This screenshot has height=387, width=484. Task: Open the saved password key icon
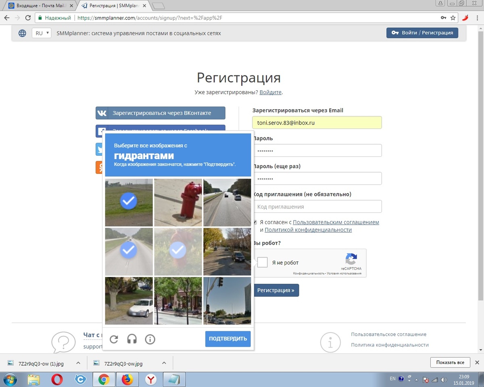coord(444,18)
